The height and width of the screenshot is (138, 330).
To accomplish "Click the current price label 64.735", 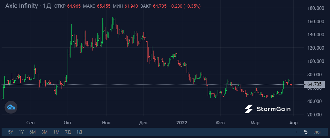I will [314, 85].
